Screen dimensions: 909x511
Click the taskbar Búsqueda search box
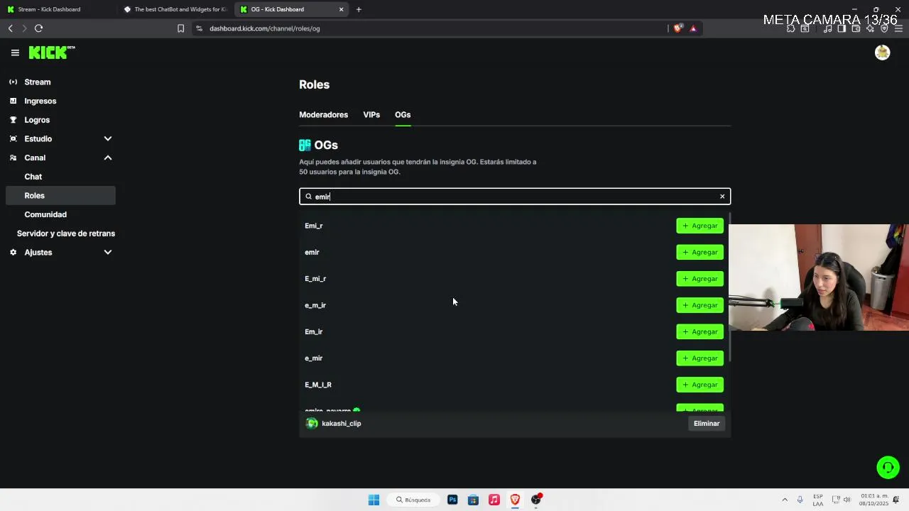click(x=414, y=500)
